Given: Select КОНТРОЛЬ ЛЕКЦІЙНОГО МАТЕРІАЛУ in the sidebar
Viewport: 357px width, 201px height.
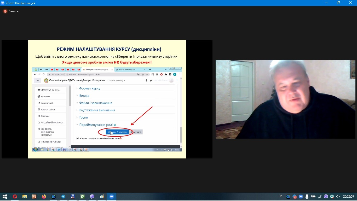Looking at the screenshot, I should click(x=50, y=132).
